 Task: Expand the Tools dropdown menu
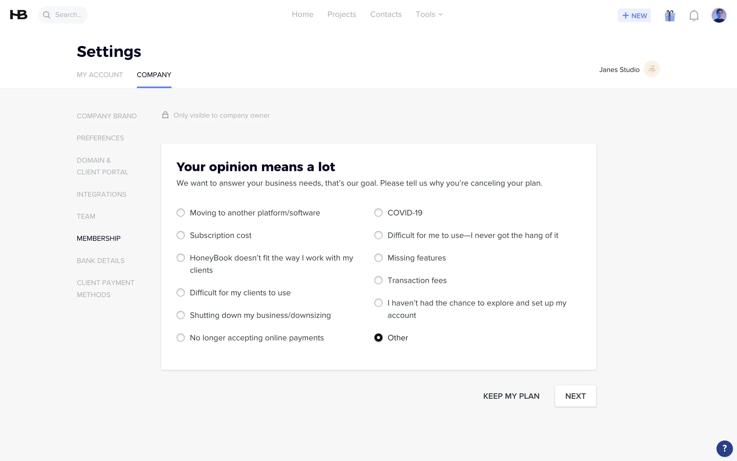(429, 14)
